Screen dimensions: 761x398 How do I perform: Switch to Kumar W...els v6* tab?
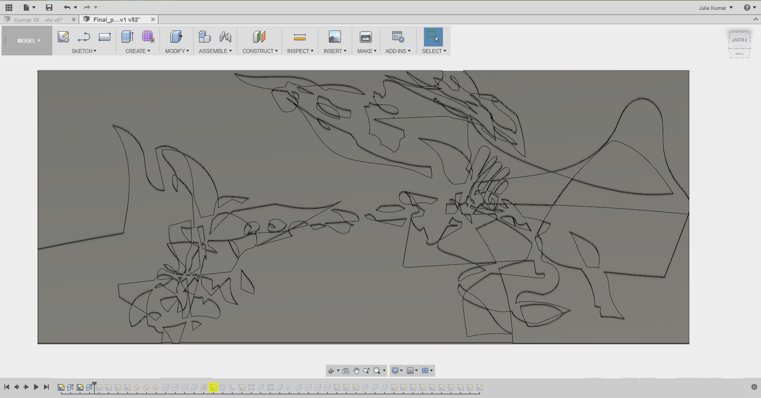(x=38, y=20)
